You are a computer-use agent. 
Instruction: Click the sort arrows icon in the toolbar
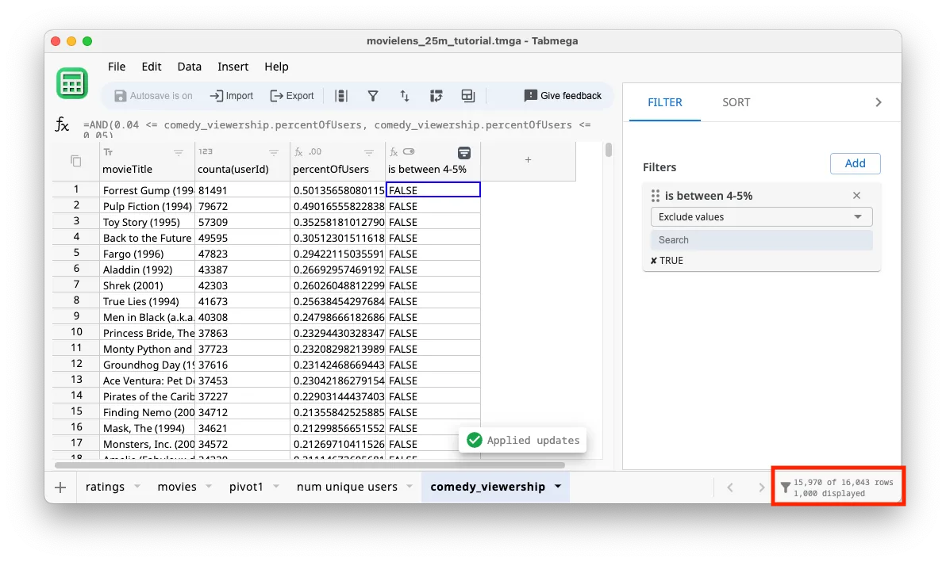point(405,95)
